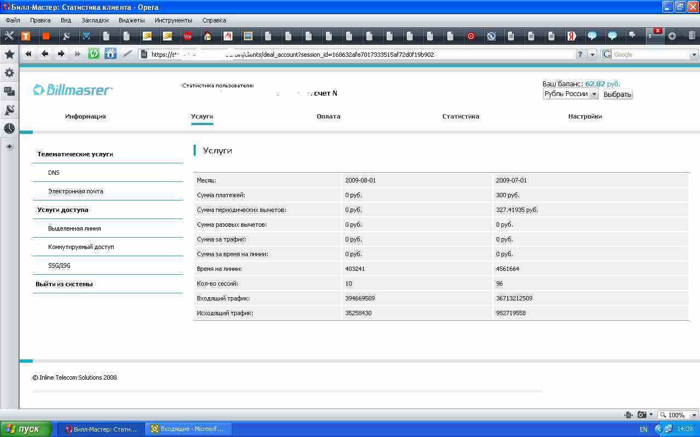700x437 pixels.
Task: Click Выйти из системы to log out
Action: tap(64, 284)
